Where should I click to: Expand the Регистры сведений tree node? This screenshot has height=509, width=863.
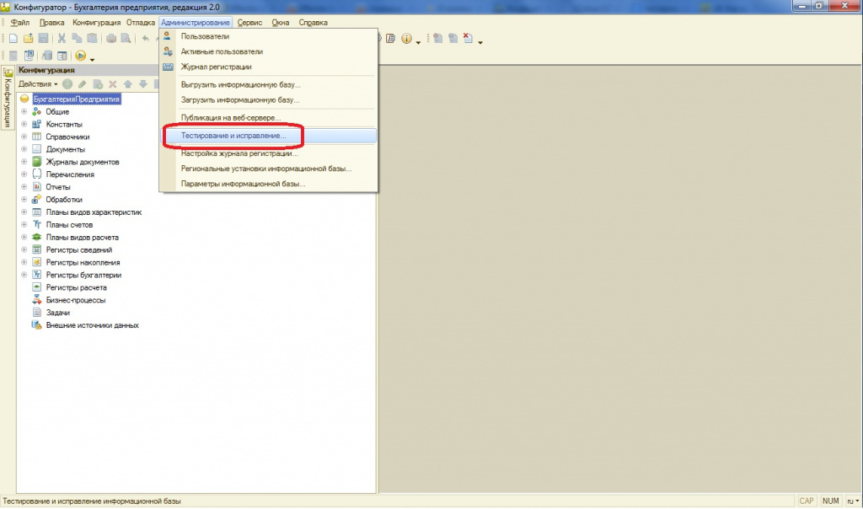pyautogui.click(x=24, y=249)
